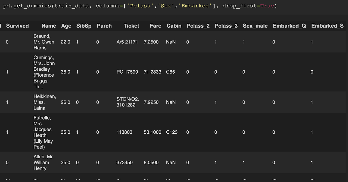
Task: Click the NaN cabin in Allen row
Action: coord(171,162)
